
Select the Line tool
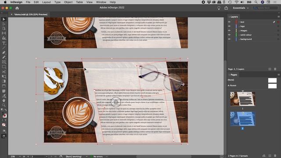[4, 48]
